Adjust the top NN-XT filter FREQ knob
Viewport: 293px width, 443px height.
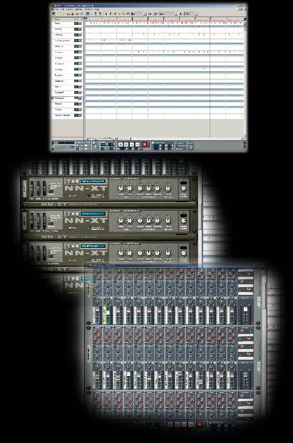click(120, 188)
